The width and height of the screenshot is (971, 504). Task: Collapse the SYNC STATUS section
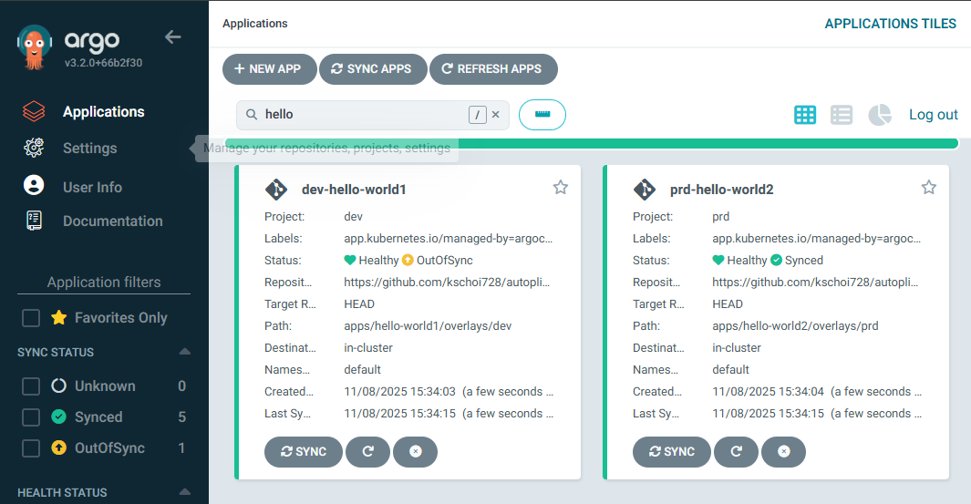point(184,352)
